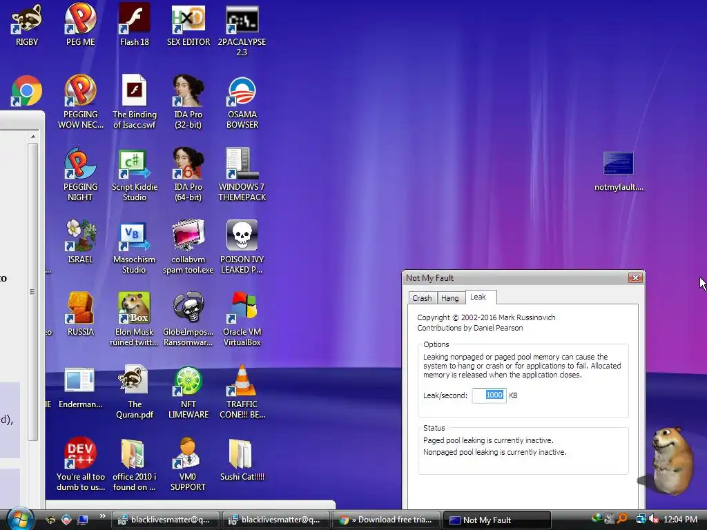Click the left window vertical scrollbar thumb
Viewport: 707px width, 530px height.
click(x=32, y=292)
